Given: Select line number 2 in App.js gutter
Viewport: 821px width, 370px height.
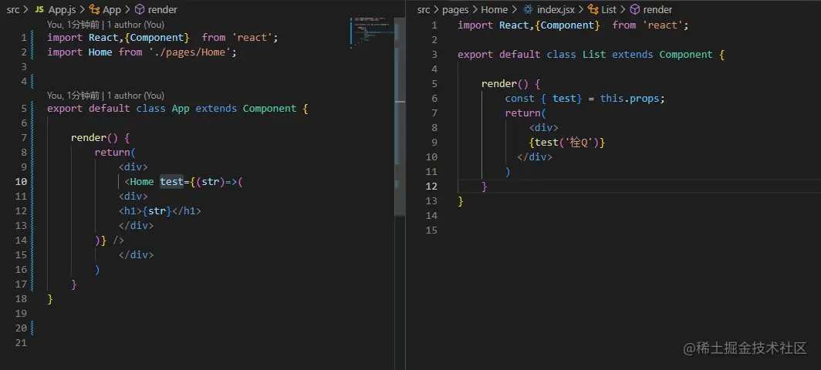Looking at the screenshot, I should point(24,52).
